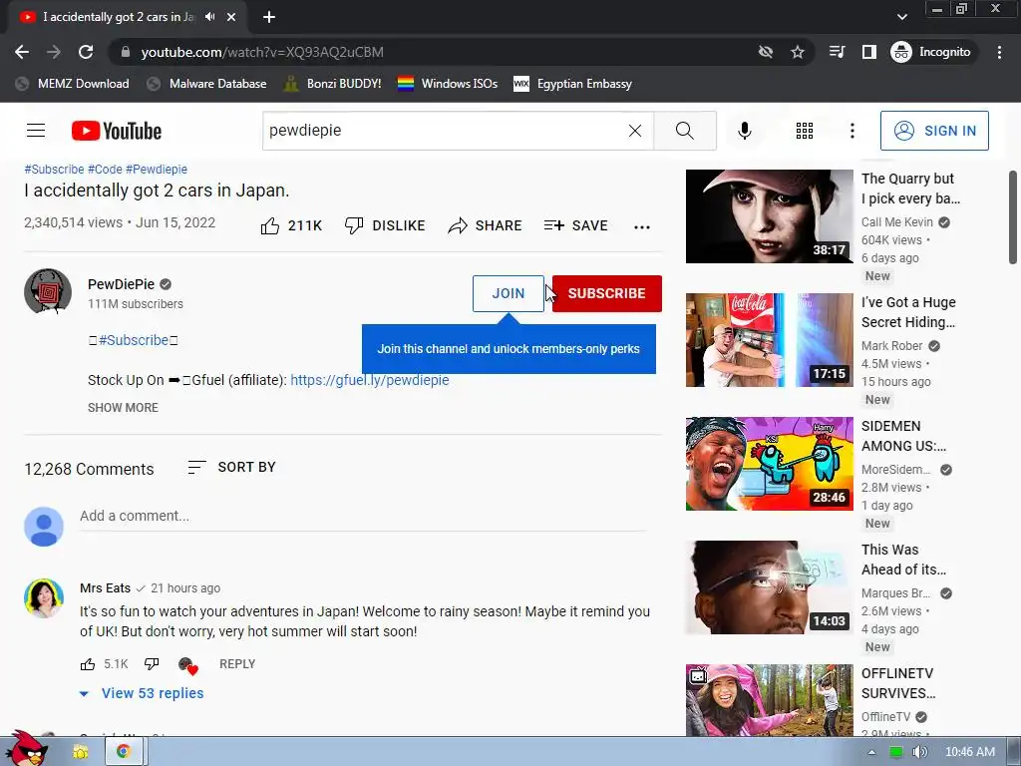Click the page vertical scrollbar
This screenshot has width=1021, height=766.
tap(1013, 218)
